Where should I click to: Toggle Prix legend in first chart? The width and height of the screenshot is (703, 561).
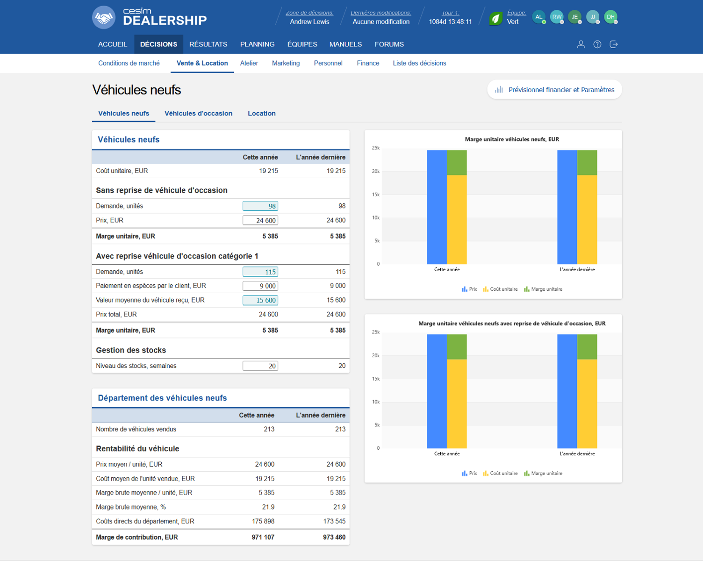click(469, 289)
